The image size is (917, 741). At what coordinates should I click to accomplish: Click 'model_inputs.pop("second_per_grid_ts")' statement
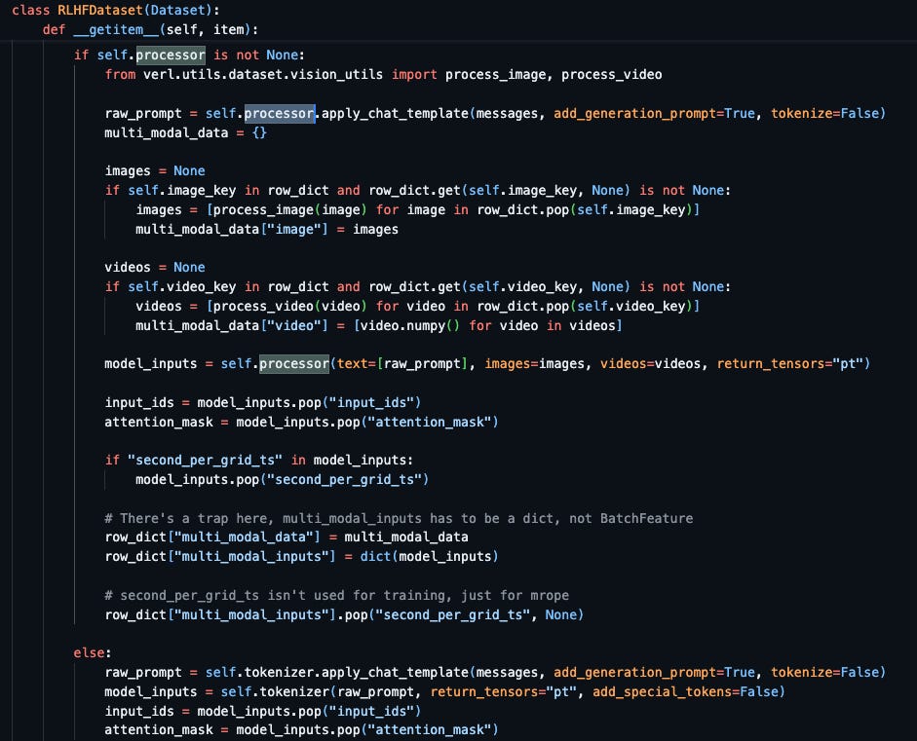283,480
